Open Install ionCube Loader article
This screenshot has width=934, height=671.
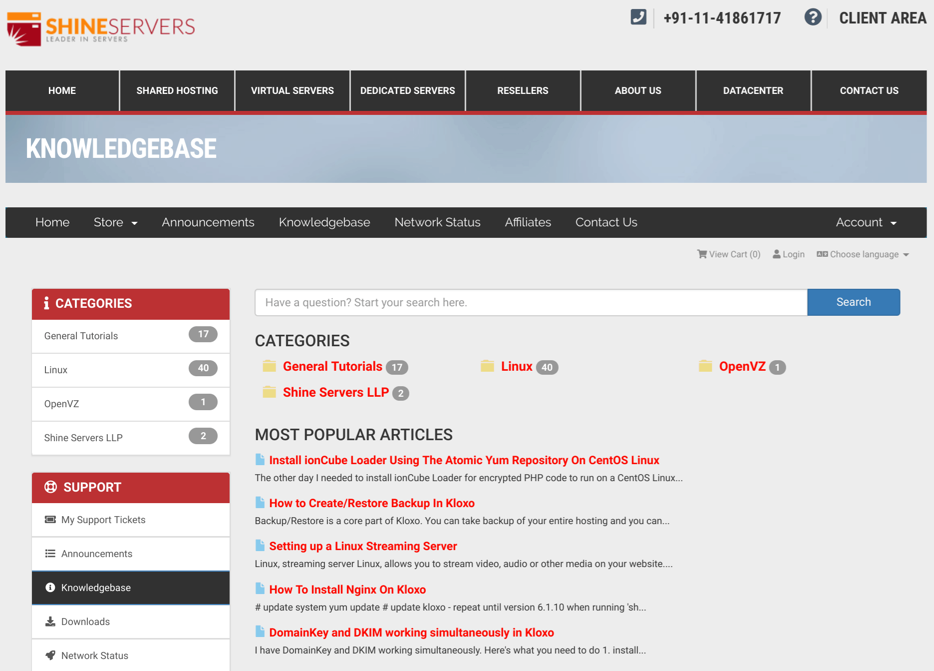tap(464, 460)
